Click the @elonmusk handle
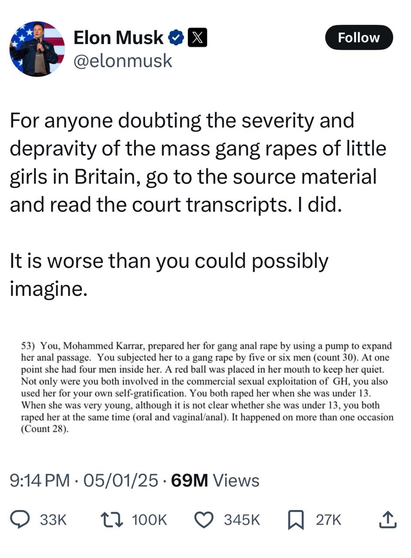Image resolution: width=411 pixels, height=558 pixels. (x=123, y=61)
